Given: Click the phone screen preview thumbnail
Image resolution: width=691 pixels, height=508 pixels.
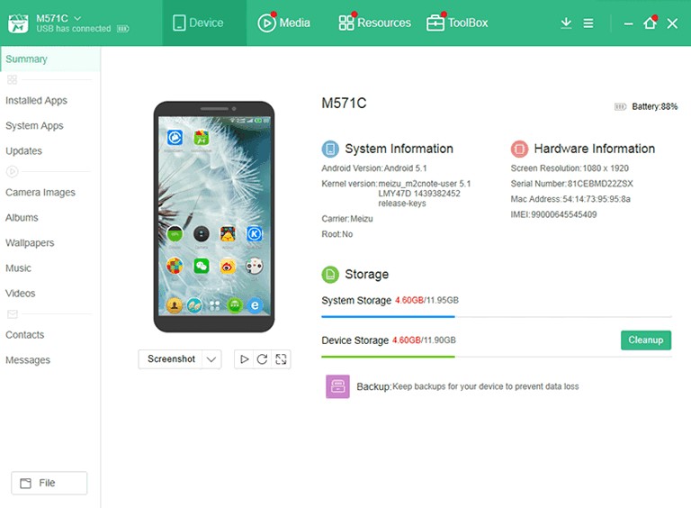Looking at the screenshot, I should [214, 216].
